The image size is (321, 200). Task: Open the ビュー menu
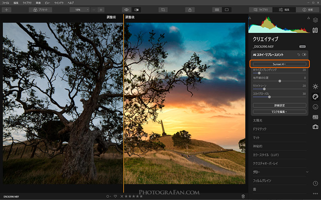coord(47,3)
